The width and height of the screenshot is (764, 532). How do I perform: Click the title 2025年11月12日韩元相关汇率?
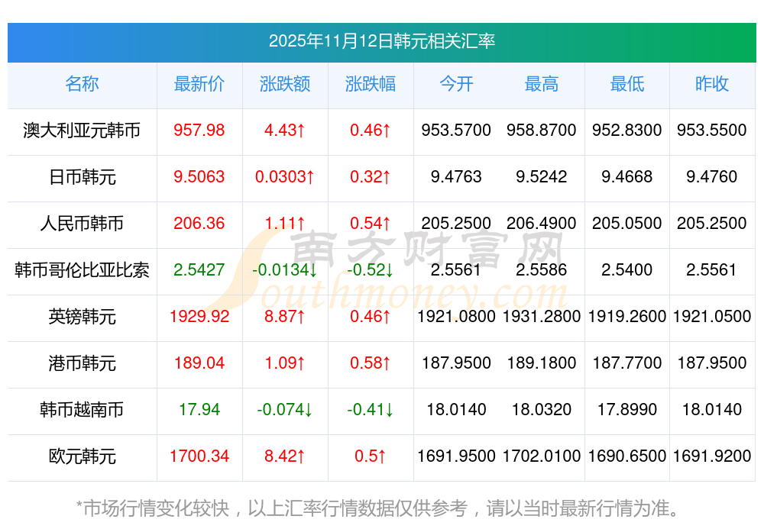pyautogui.click(x=381, y=41)
